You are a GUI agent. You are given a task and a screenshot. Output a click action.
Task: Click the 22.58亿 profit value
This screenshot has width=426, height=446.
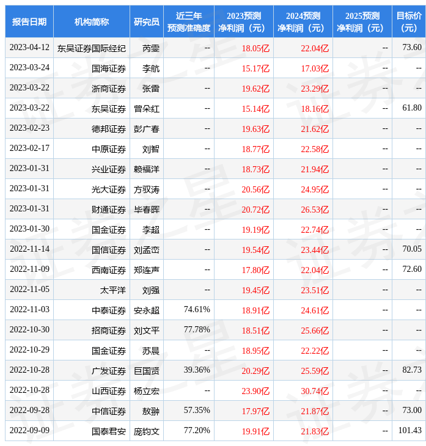315,149
